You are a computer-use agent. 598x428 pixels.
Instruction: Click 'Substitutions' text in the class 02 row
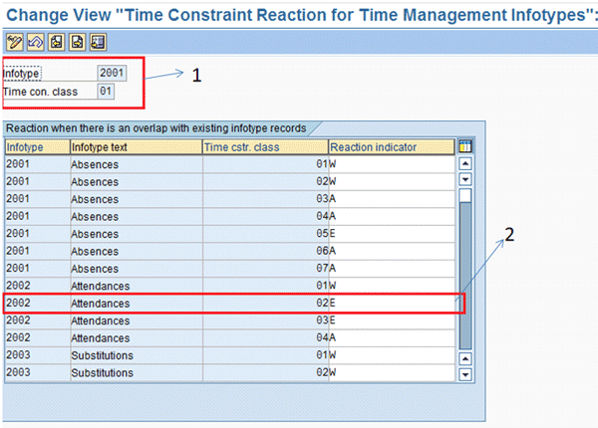pyautogui.click(x=103, y=373)
